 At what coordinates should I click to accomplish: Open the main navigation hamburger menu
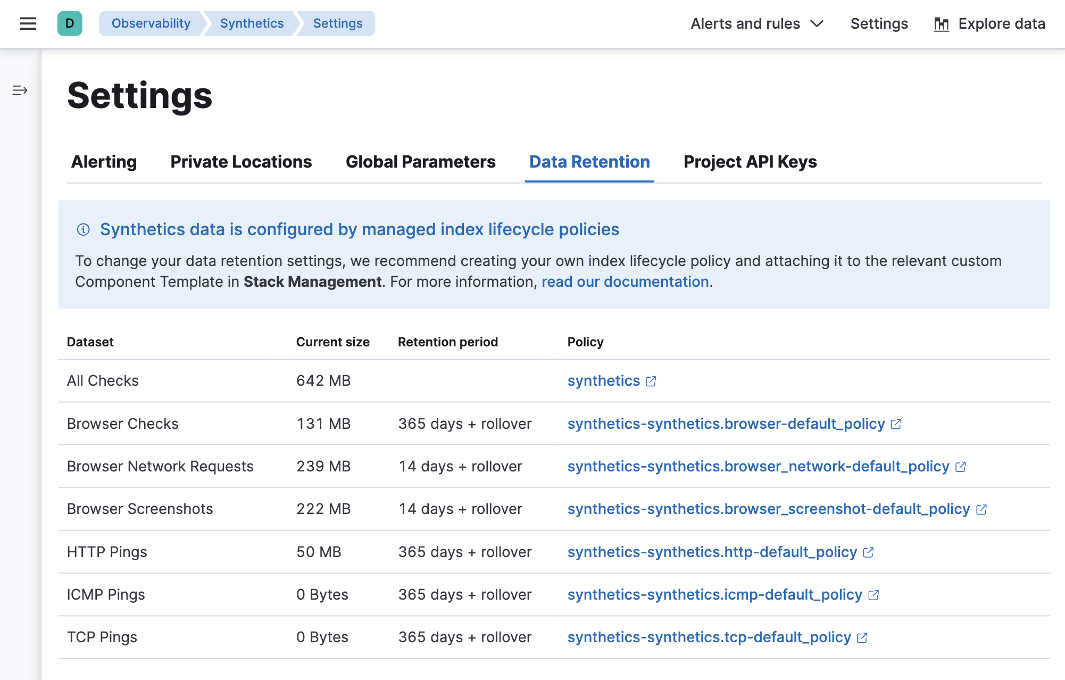27,23
